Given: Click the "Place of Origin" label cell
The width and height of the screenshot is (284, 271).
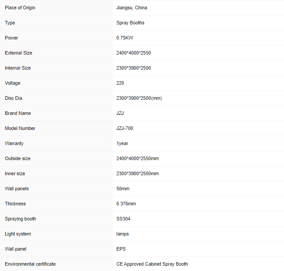Looking at the screenshot, I should point(20,8).
